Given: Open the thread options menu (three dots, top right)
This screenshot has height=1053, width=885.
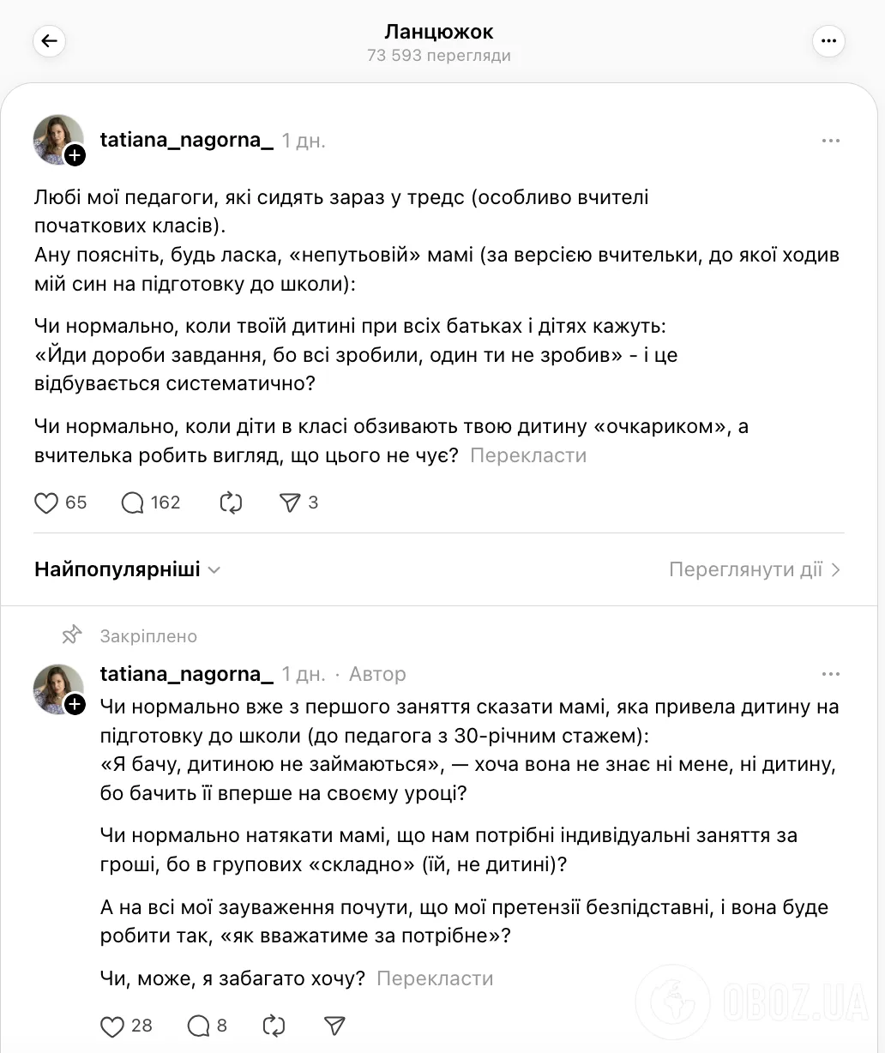Looking at the screenshot, I should pos(828,41).
